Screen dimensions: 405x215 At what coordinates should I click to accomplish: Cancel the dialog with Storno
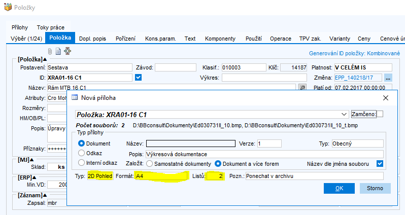[x=375, y=188]
